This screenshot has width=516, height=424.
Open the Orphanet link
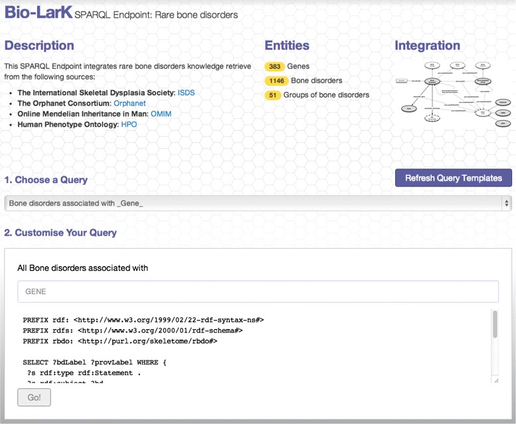coord(129,104)
